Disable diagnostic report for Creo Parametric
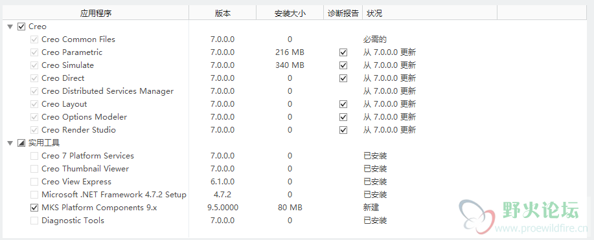The width and height of the screenshot is (594, 240). pos(343,52)
